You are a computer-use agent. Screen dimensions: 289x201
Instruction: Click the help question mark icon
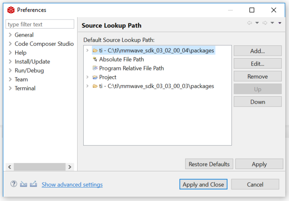pyautogui.click(x=14, y=184)
